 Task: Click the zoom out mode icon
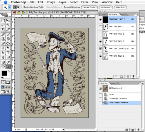(18, 7)
